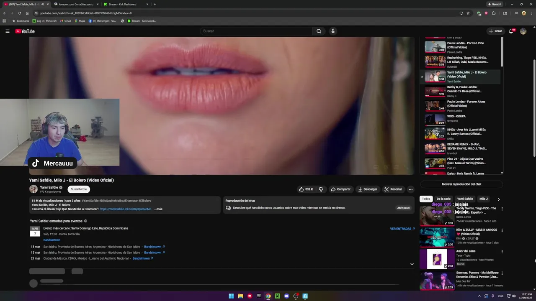The height and width of the screenshot is (301, 536).
Task: Open YamiSafdie.lnk.to album link
Action: point(126,209)
